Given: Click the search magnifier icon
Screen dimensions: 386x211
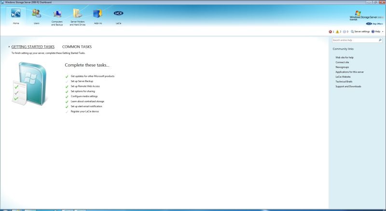Looking at the screenshot, I should (380, 40).
